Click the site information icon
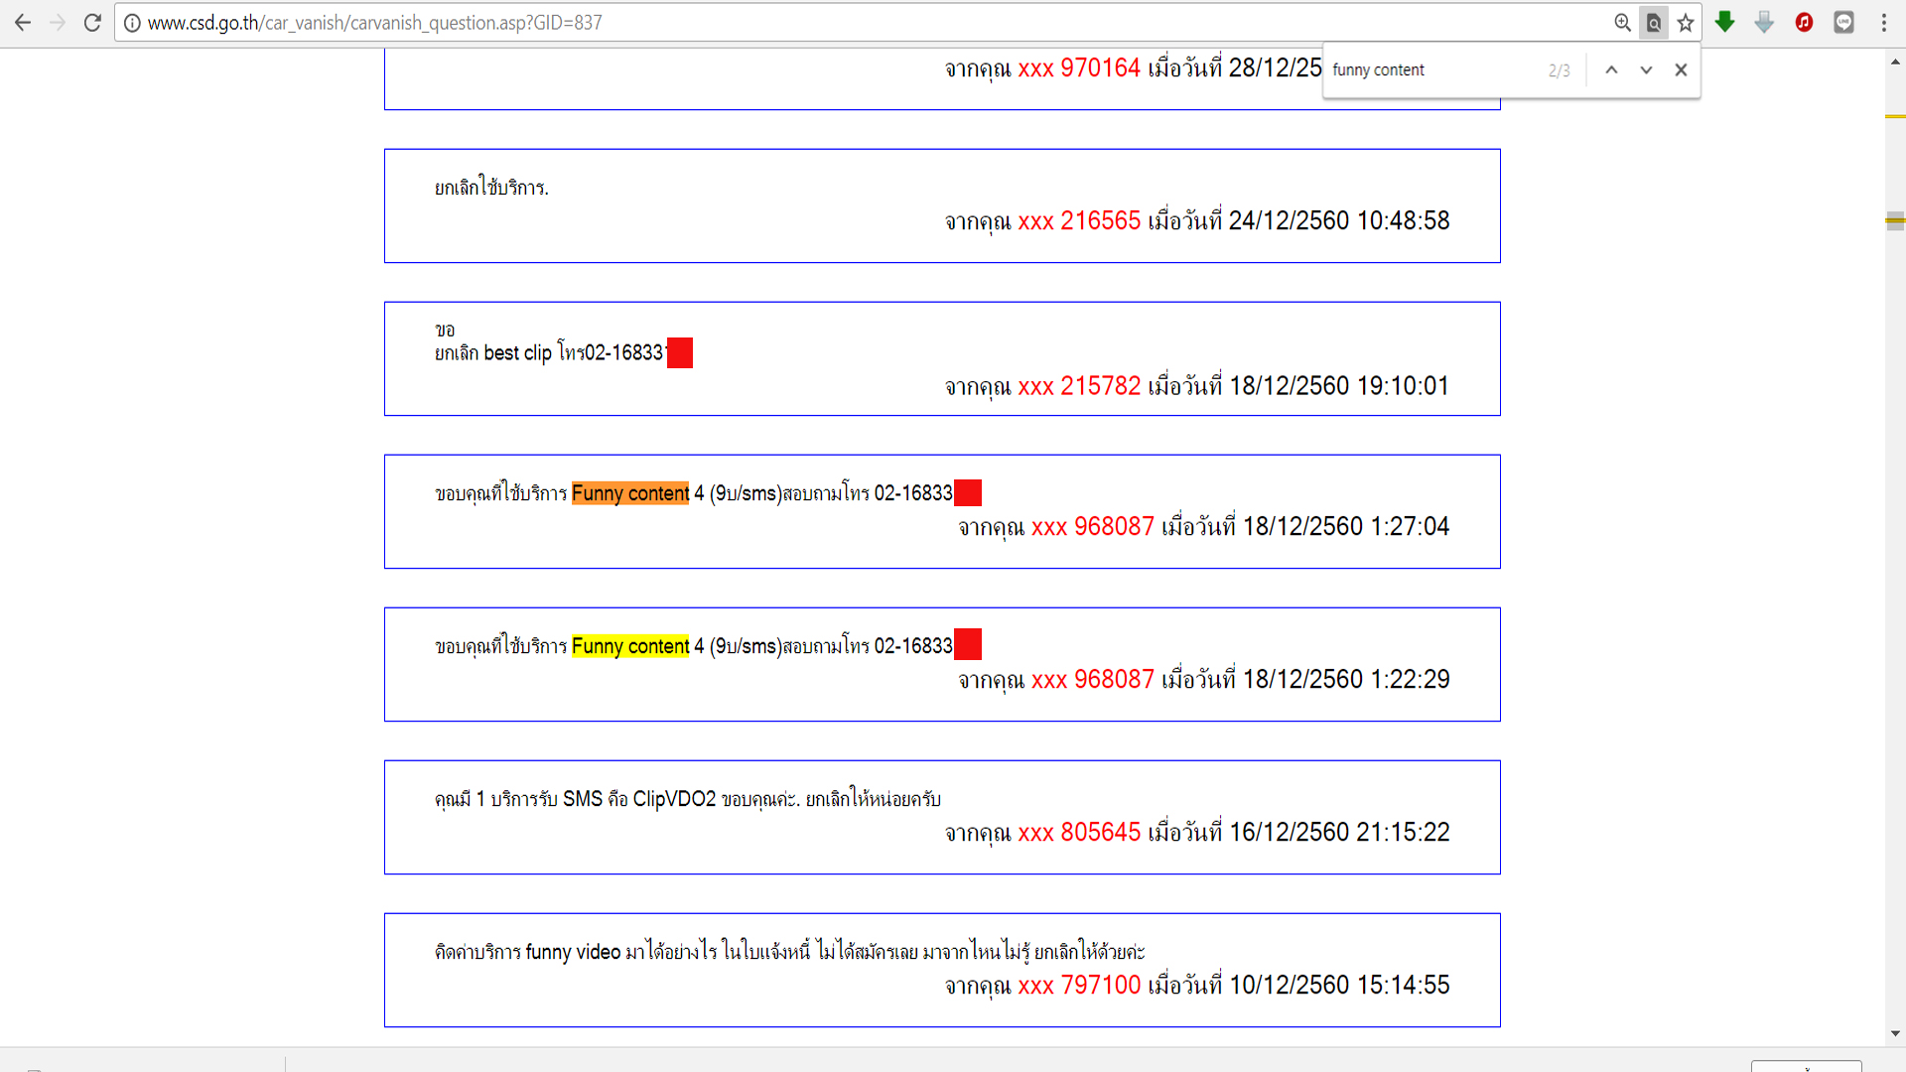The width and height of the screenshot is (1906, 1072). [x=132, y=23]
